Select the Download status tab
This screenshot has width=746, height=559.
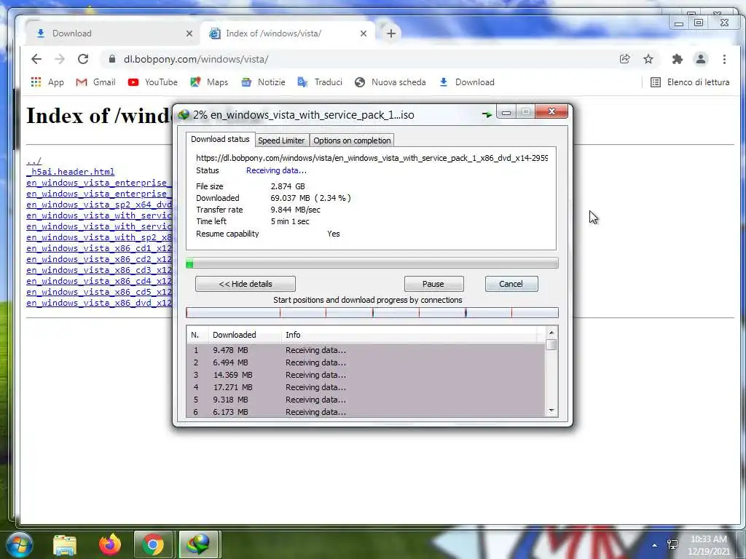(220, 139)
